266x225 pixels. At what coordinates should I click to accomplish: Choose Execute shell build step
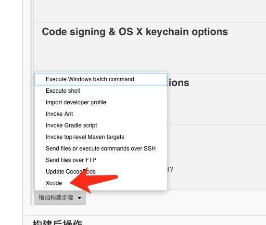tap(101, 91)
